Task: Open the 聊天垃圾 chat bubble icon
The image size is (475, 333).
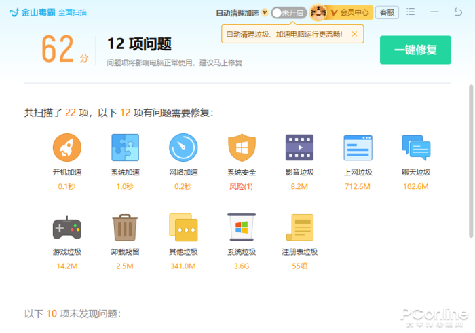Action: [416, 147]
